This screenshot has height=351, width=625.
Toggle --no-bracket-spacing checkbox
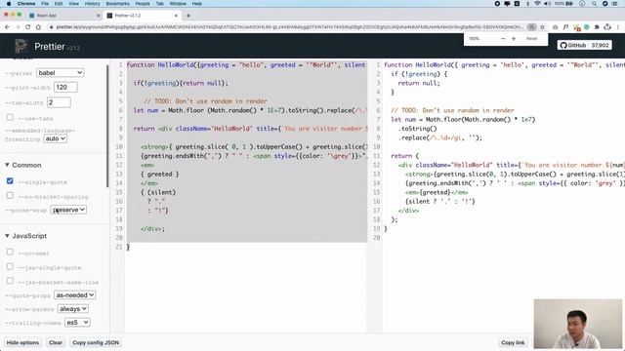click(x=10, y=195)
